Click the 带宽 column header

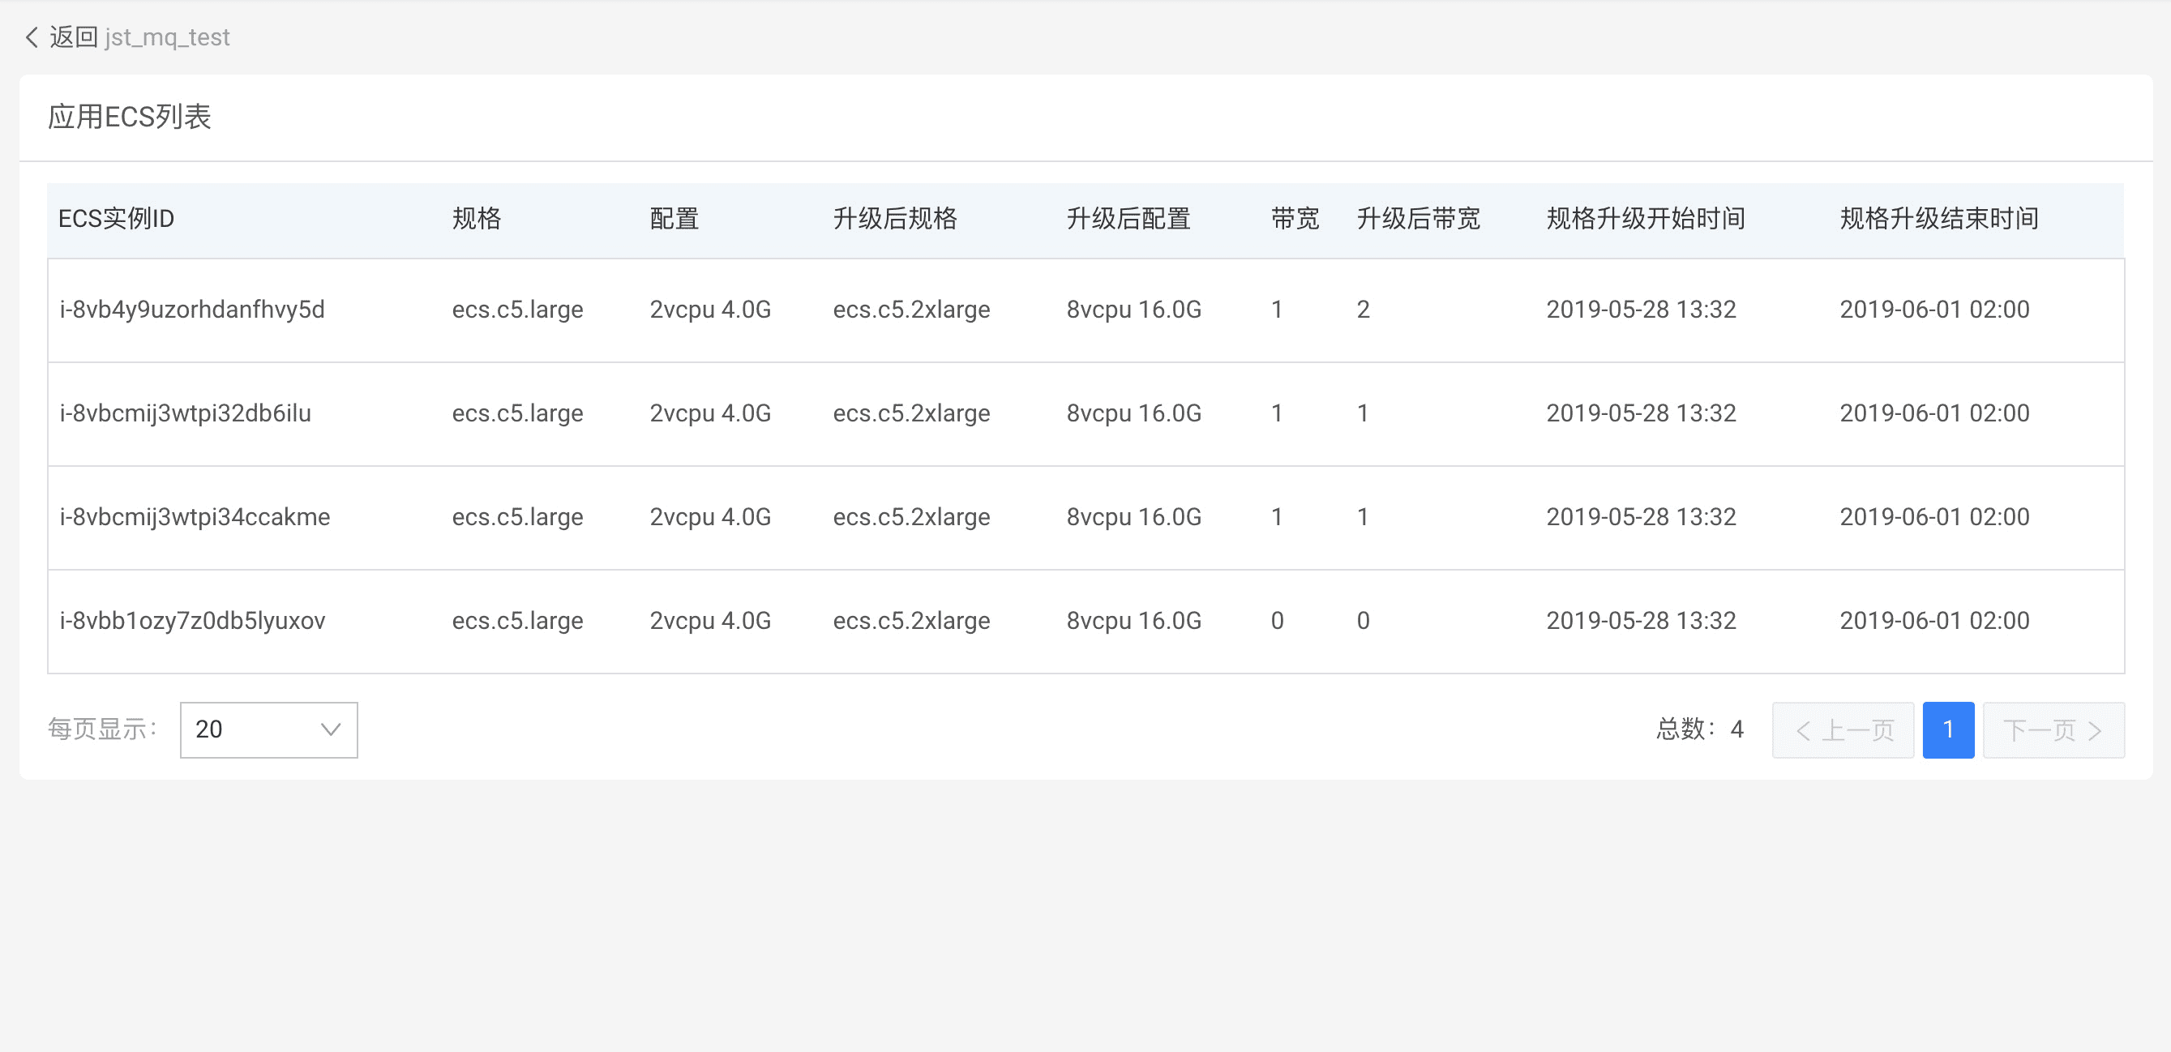[x=1295, y=219]
